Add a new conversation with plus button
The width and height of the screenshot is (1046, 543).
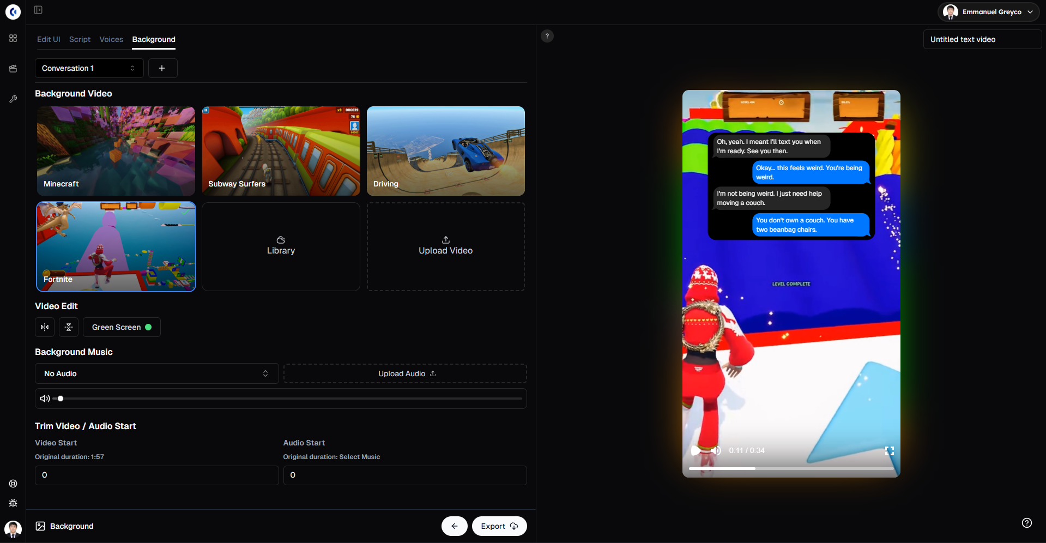(162, 68)
